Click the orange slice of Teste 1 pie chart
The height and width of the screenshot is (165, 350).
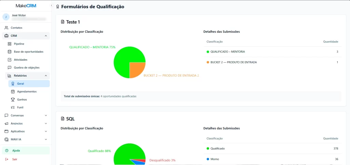click(x=136, y=69)
